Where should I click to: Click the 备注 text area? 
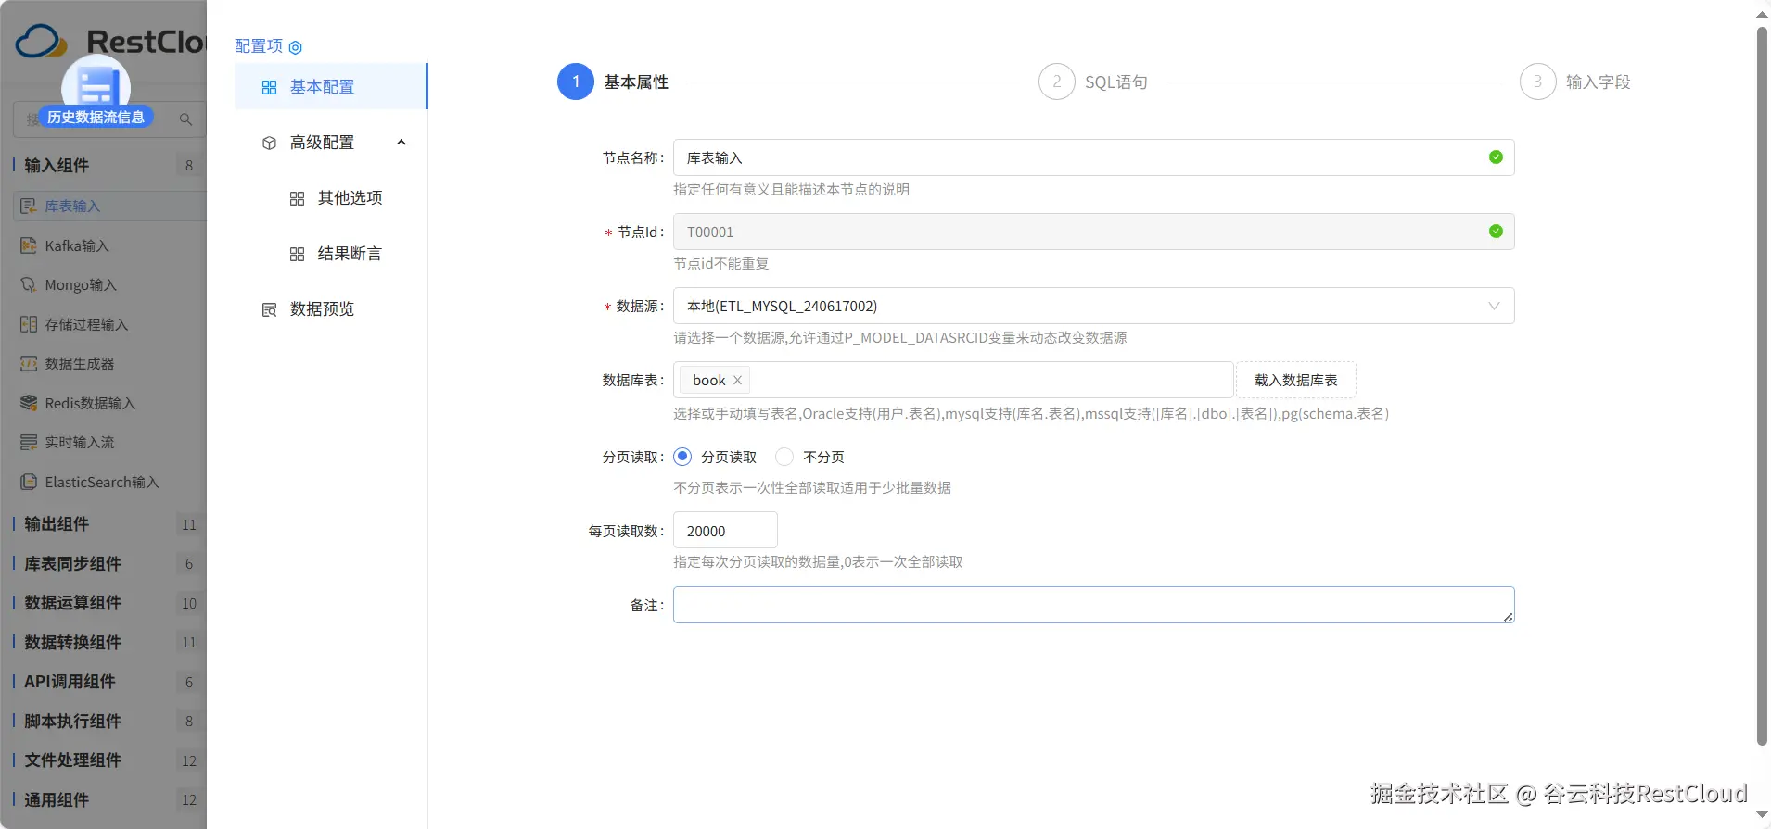[x=1093, y=605]
